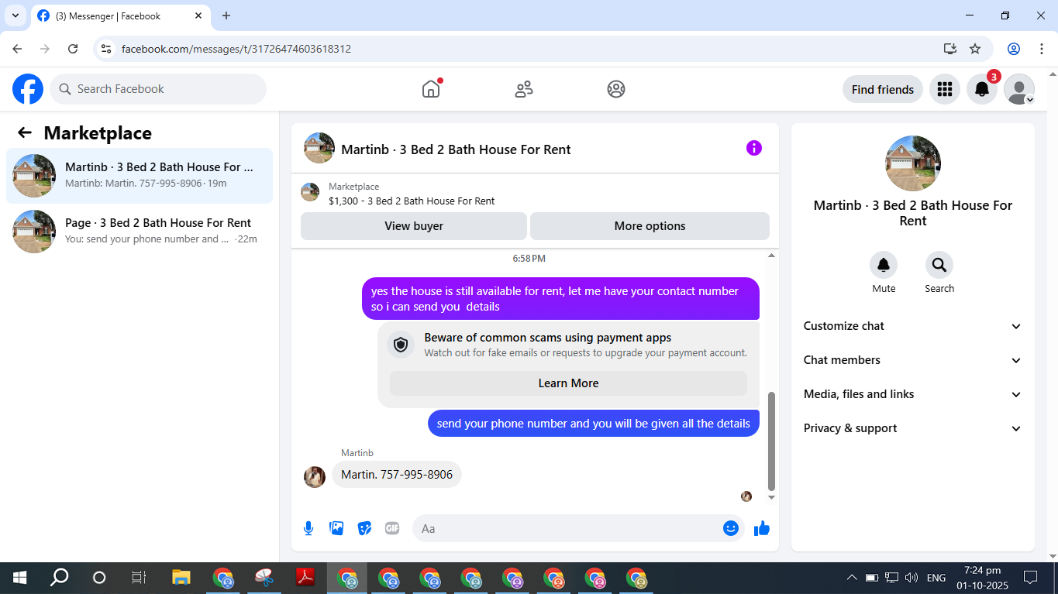The width and height of the screenshot is (1058, 594).
Task: Open Adobe Acrobat from taskbar
Action: (305, 578)
